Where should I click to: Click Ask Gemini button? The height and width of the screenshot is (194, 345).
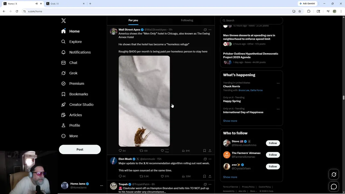pyautogui.click(x=307, y=4)
